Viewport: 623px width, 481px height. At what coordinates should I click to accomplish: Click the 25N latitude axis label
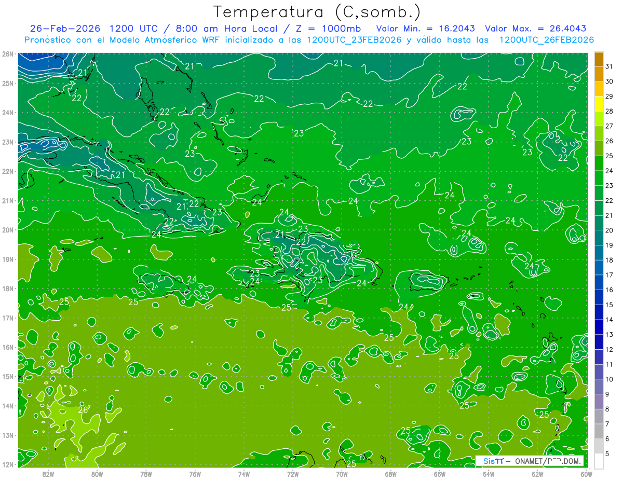7,83
